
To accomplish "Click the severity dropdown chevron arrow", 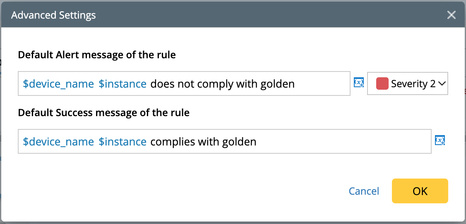I will (442, 84).
